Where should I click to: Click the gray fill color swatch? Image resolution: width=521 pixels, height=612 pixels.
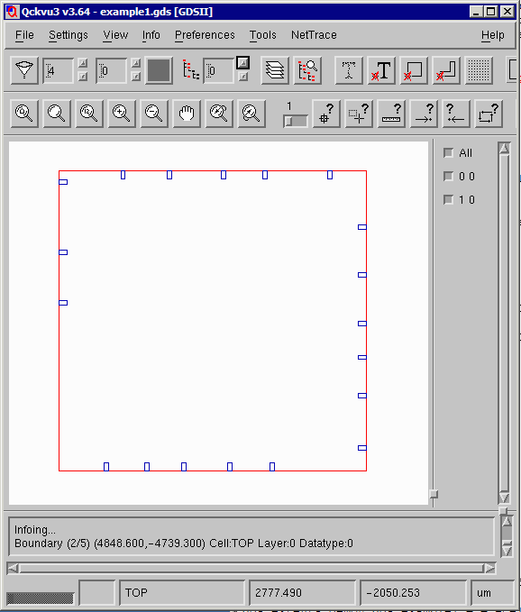coord(159,70)
